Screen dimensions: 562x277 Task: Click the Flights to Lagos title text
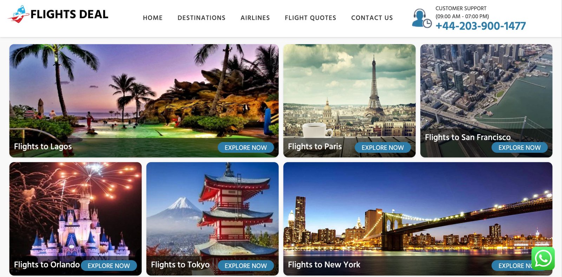click(x=43, y=147)
